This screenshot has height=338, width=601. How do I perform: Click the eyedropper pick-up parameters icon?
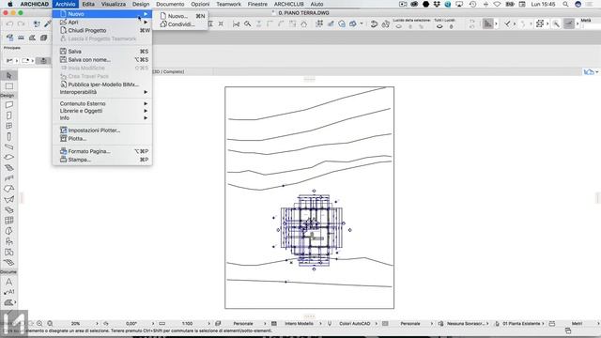[48, 23]
